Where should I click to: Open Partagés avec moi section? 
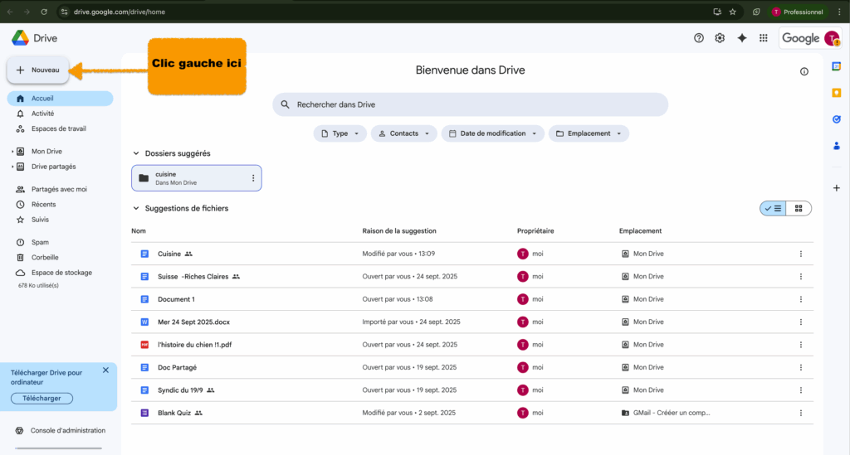58,189
